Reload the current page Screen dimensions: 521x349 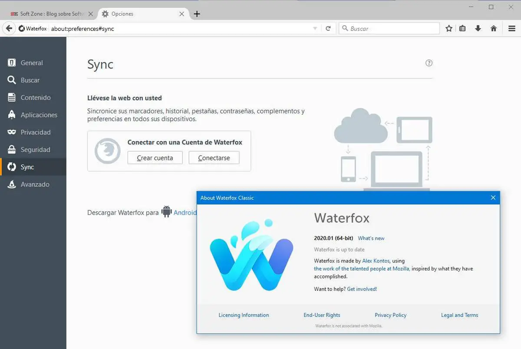[328, 28]
